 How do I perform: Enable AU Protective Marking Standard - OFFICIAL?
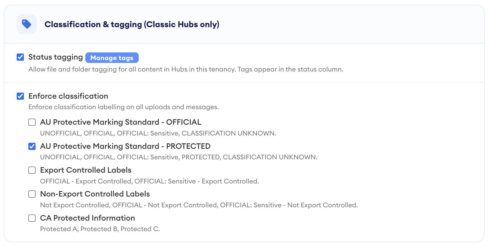tap(32, 122)
